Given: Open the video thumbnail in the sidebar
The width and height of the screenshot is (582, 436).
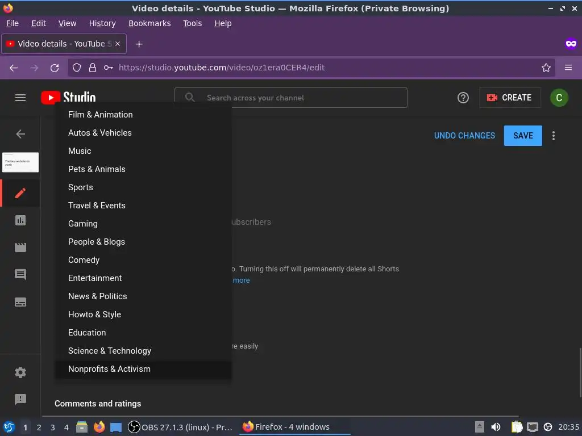Looking at the screenshot, I should (x=20, y=162).
